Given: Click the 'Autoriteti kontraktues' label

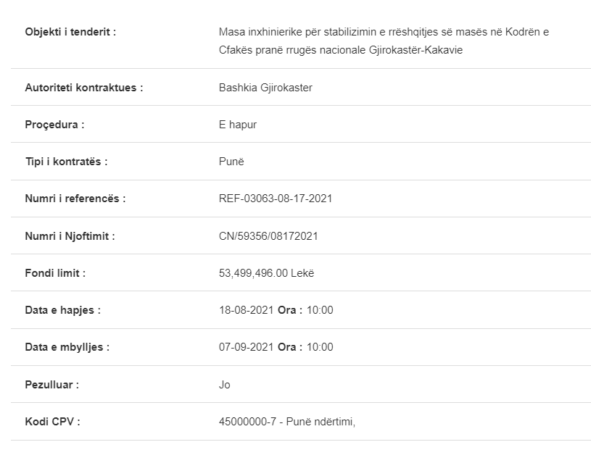Looking at the screenshot, I should [84, 88].
